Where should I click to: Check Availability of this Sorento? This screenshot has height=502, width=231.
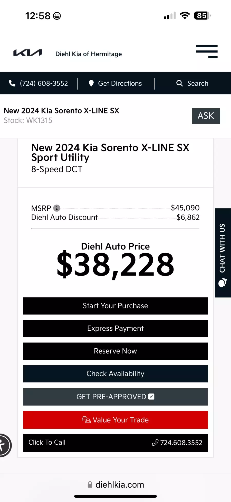coord(115,374)
